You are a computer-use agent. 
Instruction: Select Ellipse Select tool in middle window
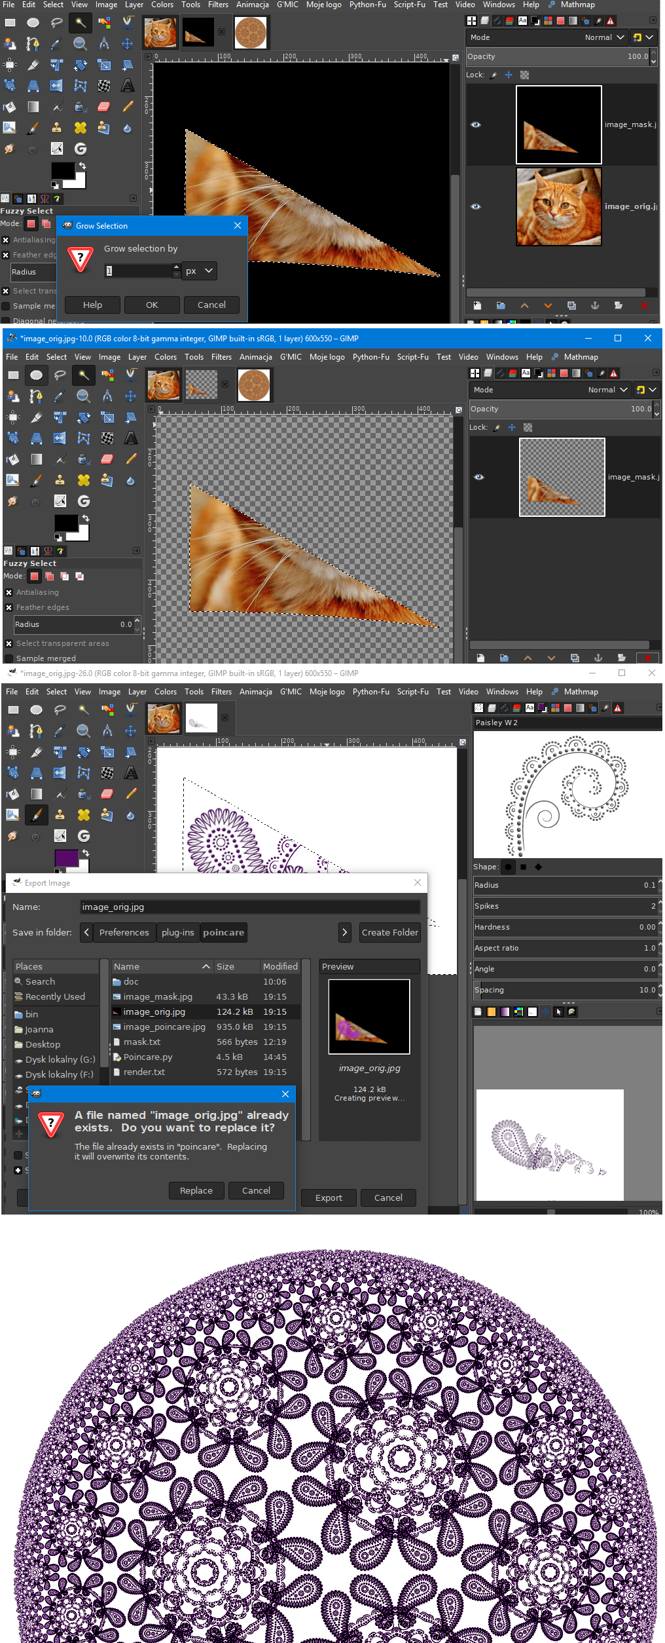tap(36, 375)
